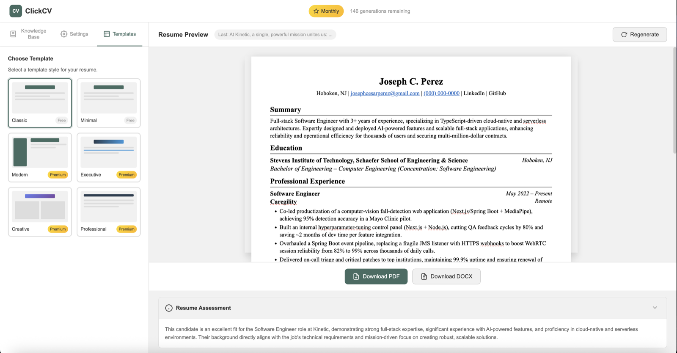Viewport: 677px width, 353px height.
Task: Click the Free badge on Minimal template
Action: tap(130, 120)
